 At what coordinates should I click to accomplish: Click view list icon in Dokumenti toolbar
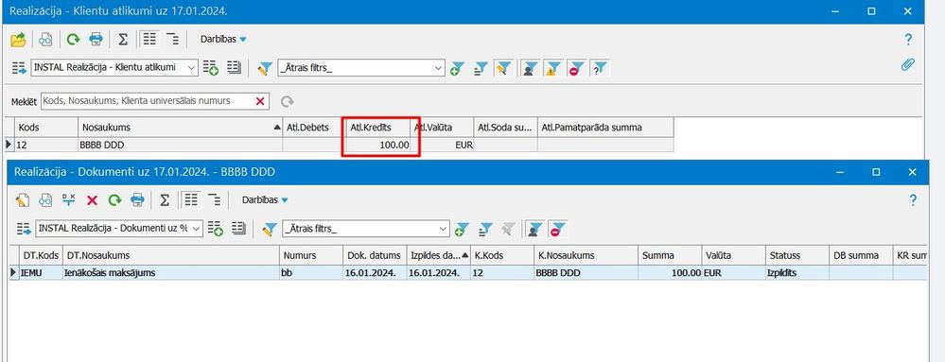coord(238,229)
